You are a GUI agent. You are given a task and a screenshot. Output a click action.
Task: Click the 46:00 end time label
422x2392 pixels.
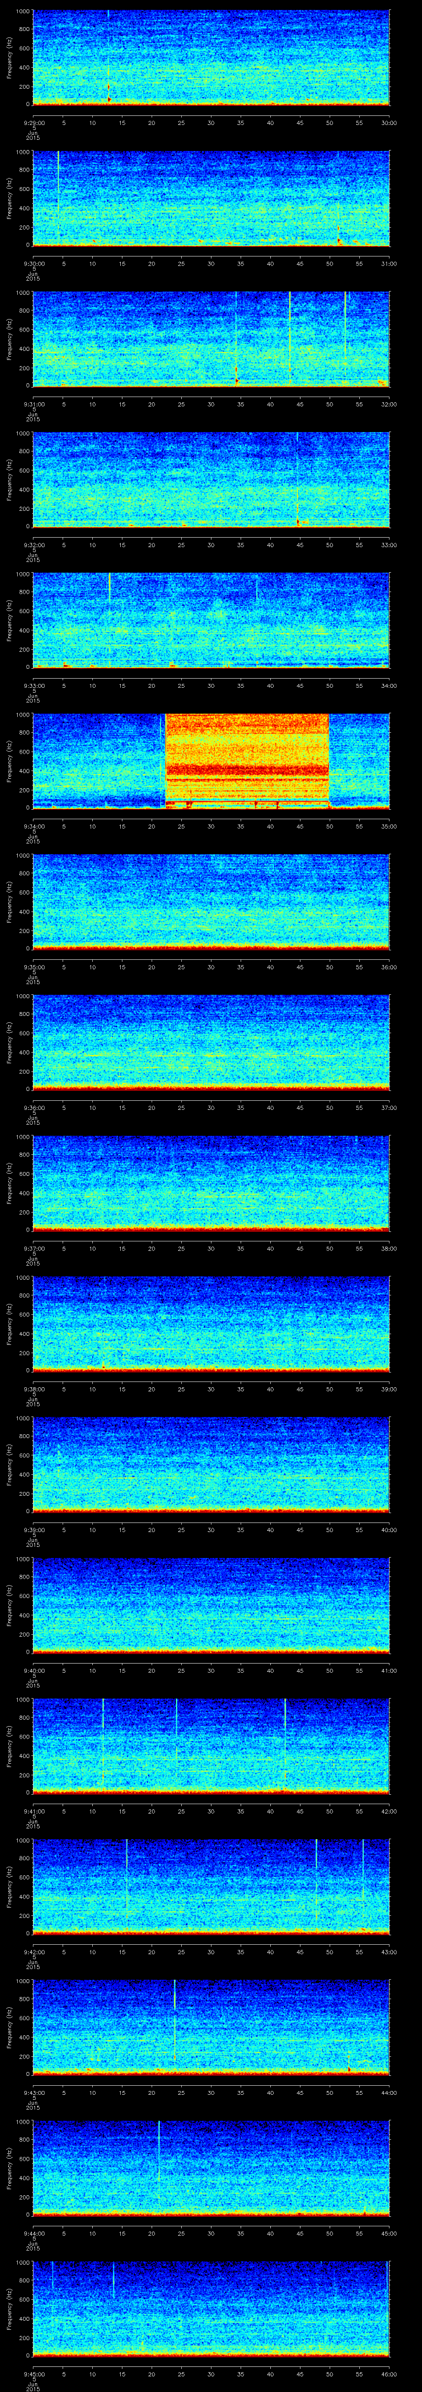[389, 2374]
